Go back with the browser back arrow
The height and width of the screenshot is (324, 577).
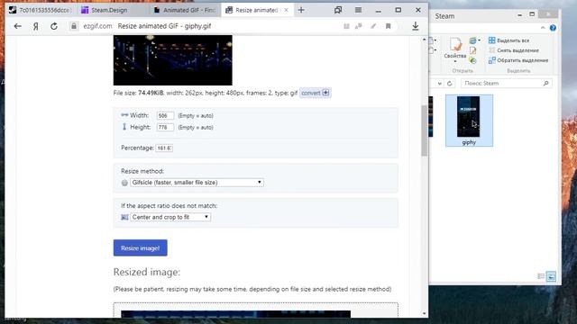click(x=18, y=26)
